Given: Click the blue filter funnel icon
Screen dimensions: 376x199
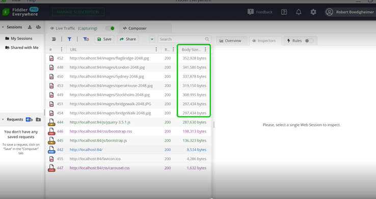Looking at the screenshot, I should click(x=69, y=39).
